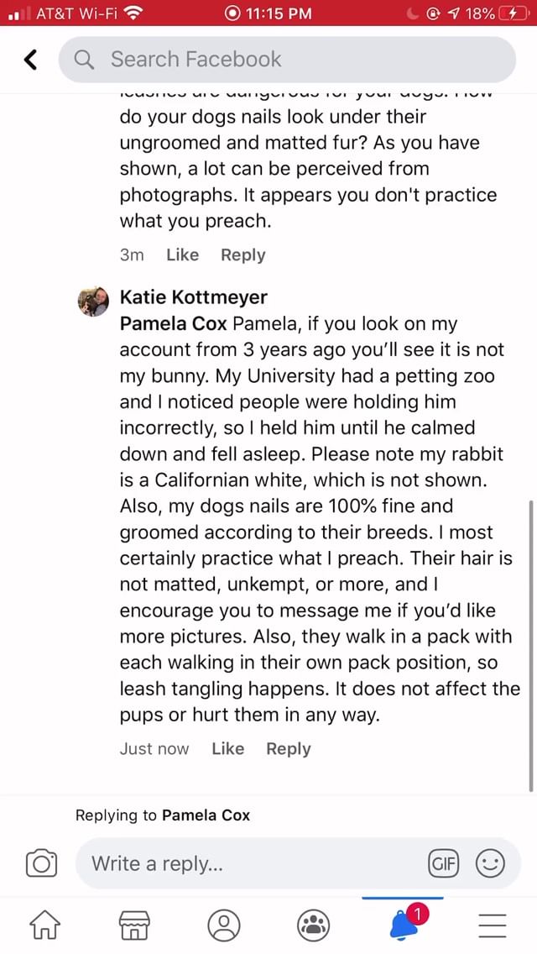Open the camera photo attachment icon
The width and height of the screenshot is (537, 954).
[42, 862]
